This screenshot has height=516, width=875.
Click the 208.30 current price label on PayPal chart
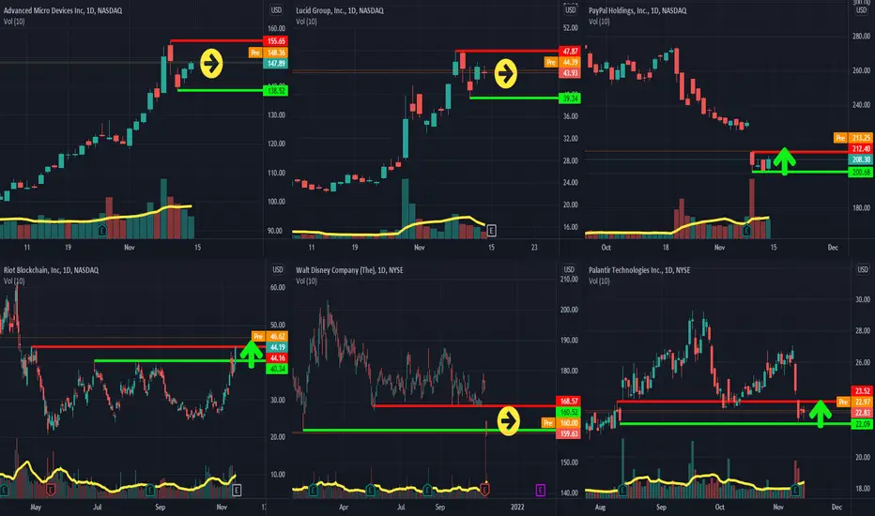pos(861,159)
